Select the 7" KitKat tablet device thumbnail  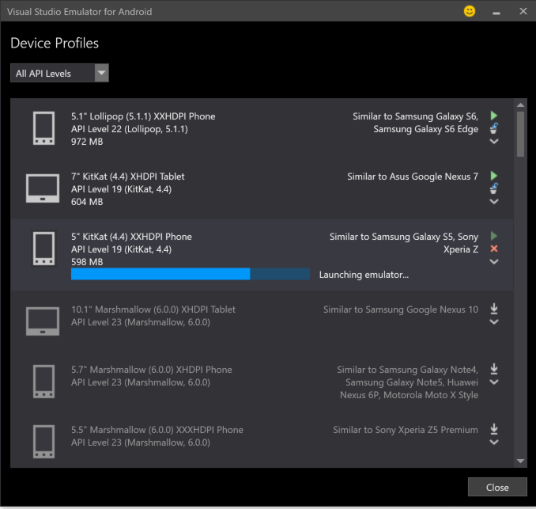pyautogui.click(x=43, y=188)
